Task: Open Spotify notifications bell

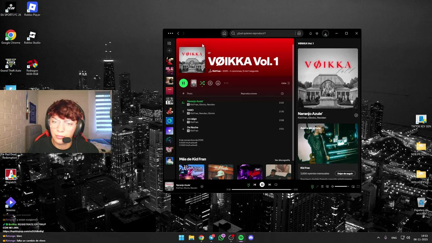Action: tap(310, 33)
